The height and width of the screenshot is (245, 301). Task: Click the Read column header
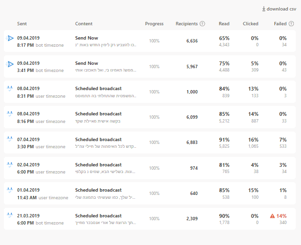pos(224,24)
